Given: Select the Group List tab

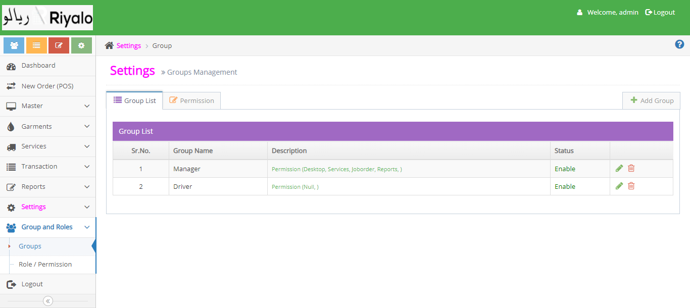Looking at the screenshot, I should pos(134,100).
